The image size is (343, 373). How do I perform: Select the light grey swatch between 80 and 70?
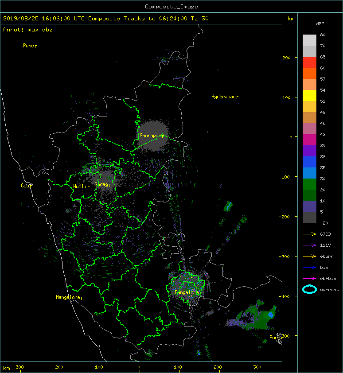[309, 40]
